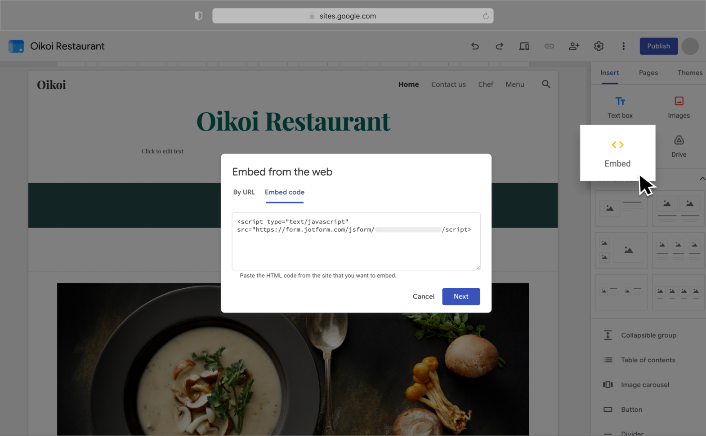Click the 'Click to edit text' placeholder

click(x=162, y=151)
